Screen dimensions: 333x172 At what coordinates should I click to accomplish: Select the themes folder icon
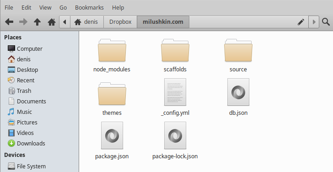(x=112, y=94)
